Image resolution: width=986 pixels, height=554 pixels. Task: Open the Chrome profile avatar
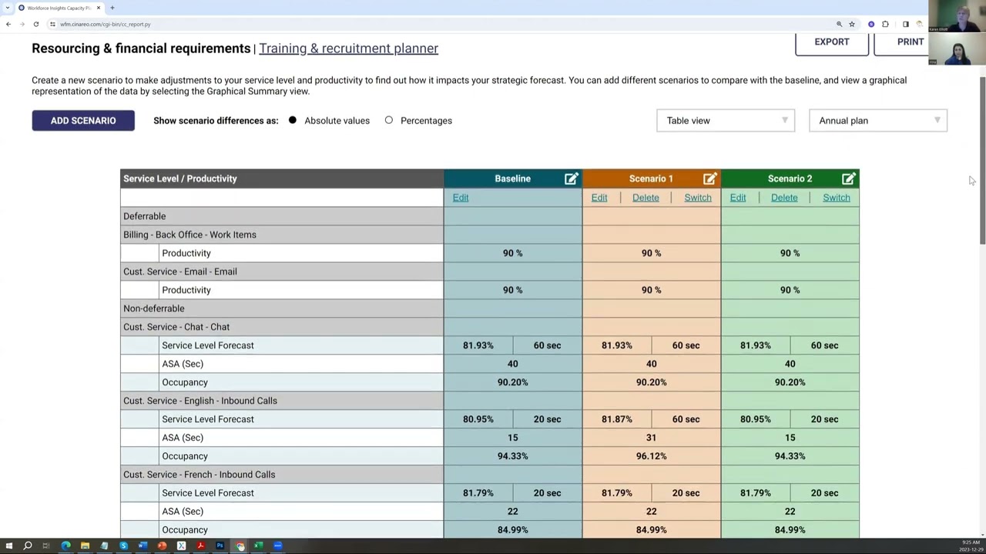click(x=919, y=24)
